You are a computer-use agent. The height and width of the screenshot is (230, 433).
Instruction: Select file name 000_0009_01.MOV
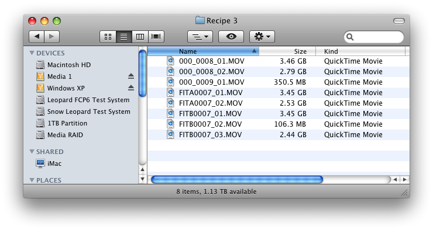pyautogui.click(x=212, y=82)
